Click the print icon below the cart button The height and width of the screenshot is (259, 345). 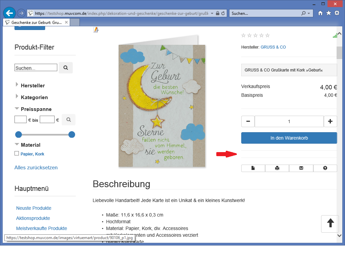[277, 168]
